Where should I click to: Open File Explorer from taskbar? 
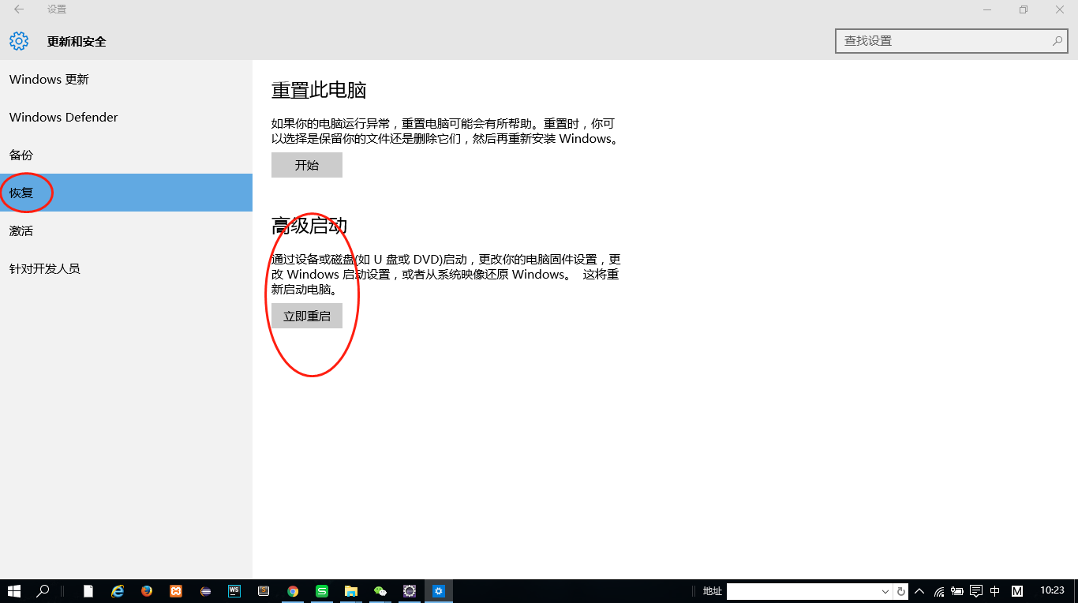[351, 590]
